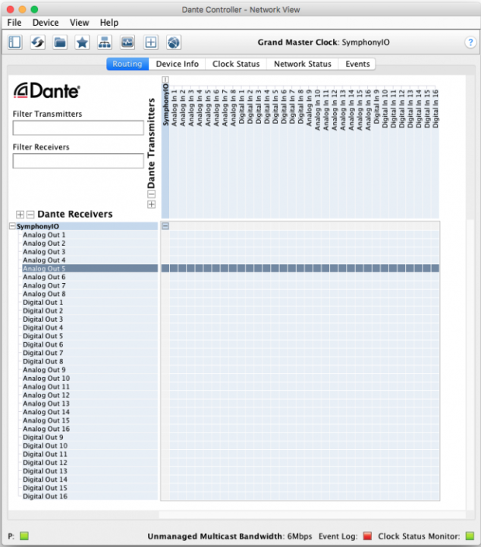Image resolution: width=481 pixels, height=547 pixels.
Task: Click the boxed plus icon in toolbar
Action: tap(150, 42)
